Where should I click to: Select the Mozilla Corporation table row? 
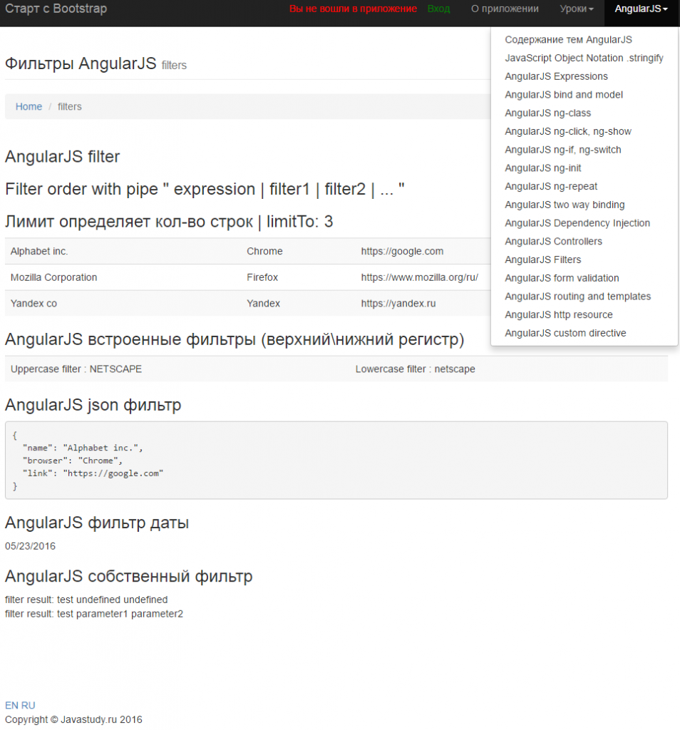tap(214, 277)
